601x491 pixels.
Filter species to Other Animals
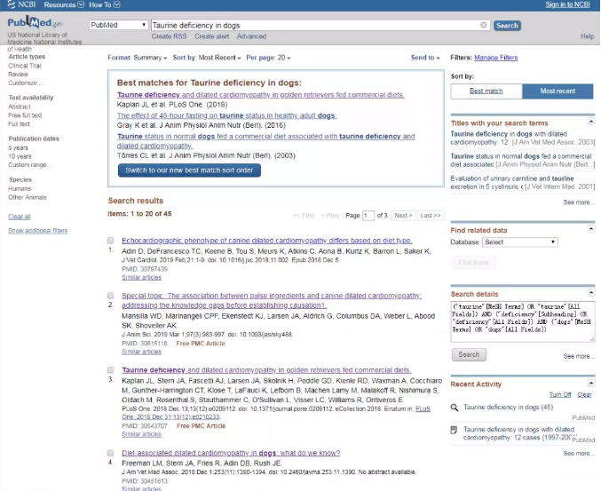click(28, 197)
